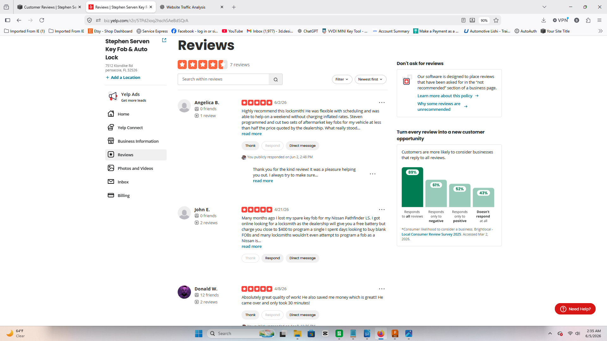Expand hidden system tray icons

[x=550, y=333]
